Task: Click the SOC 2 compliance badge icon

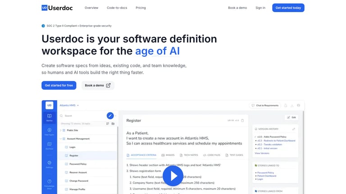Action: point(43,26)
